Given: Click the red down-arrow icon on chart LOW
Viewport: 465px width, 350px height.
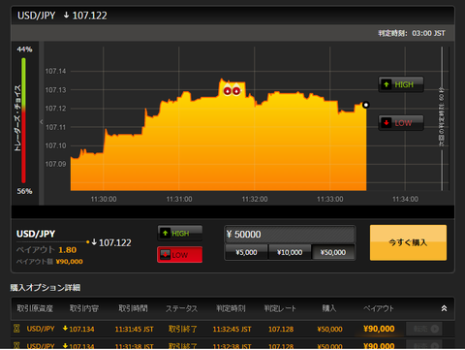Looking at the screenshot, I should (x=387, y=123).
